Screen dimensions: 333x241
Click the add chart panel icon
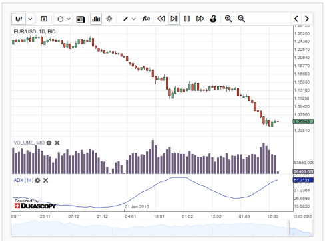pos(44,19)
